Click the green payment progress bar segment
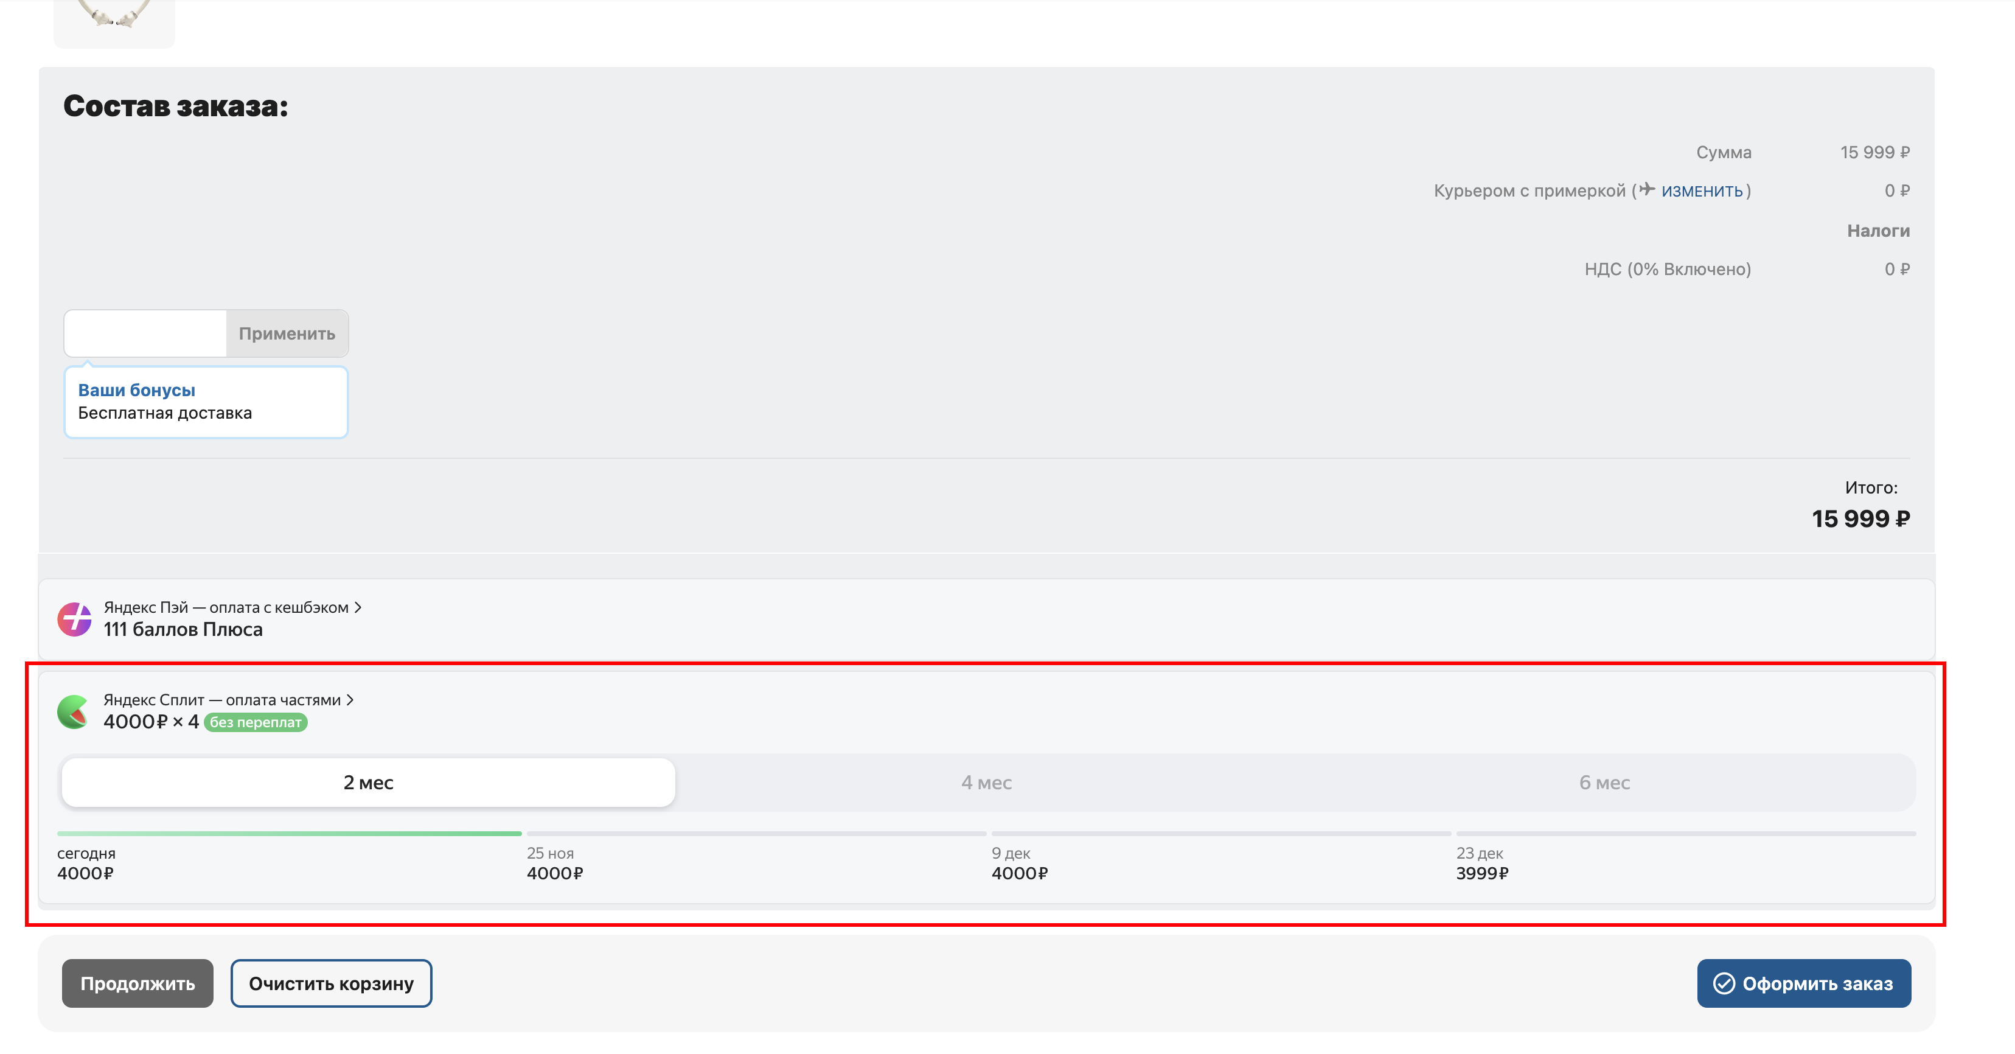The height and width of the screenshot is (1054, 2015). [x=288, y=833]
